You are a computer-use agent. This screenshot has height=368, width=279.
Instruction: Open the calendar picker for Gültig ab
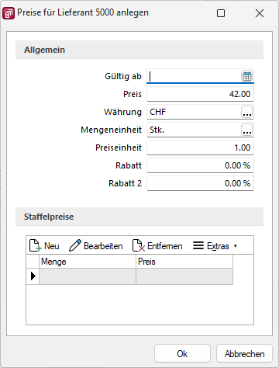point(247,76)
